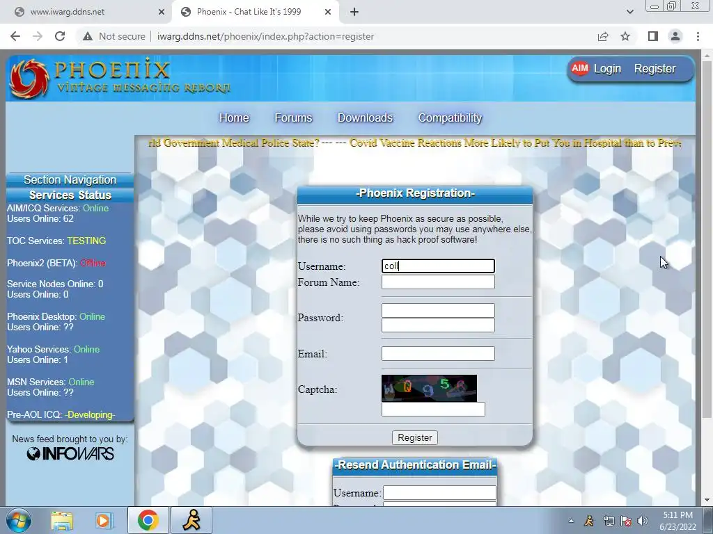Click the 'MSN Services: Online' status text
Viewport: 713px width, 534px height.
coord(50,382)
